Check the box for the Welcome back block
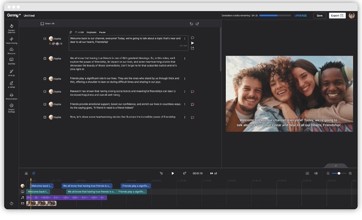 45,38
